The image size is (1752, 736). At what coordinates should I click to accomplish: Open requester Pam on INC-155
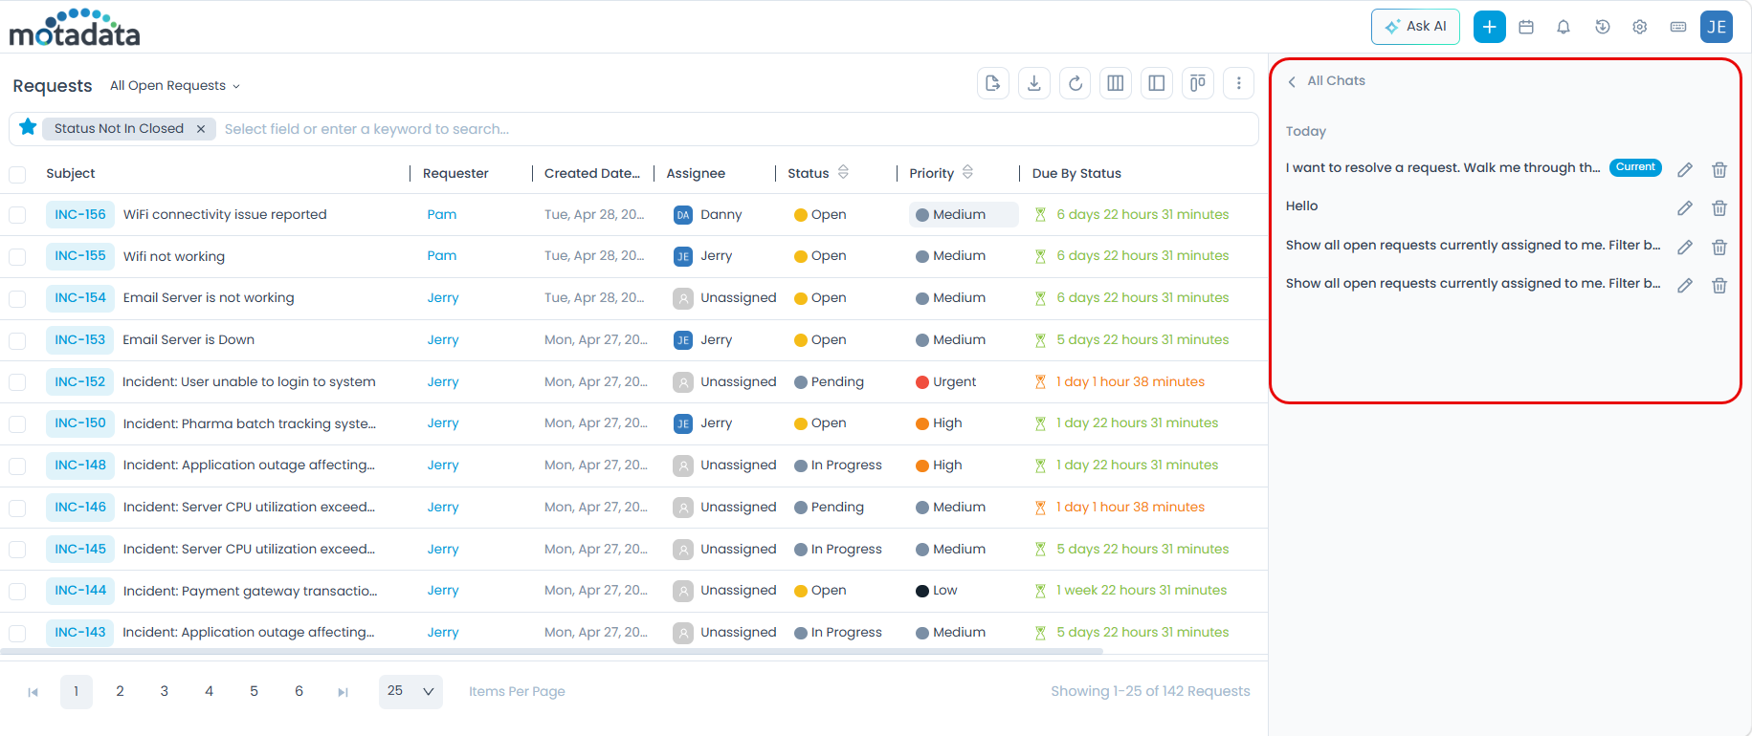[x=442, y=255]
